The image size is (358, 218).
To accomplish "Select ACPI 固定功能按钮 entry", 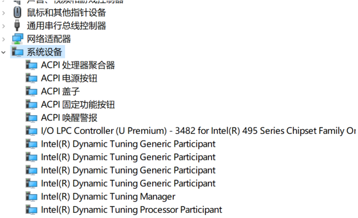I will (x=78, y=105).
